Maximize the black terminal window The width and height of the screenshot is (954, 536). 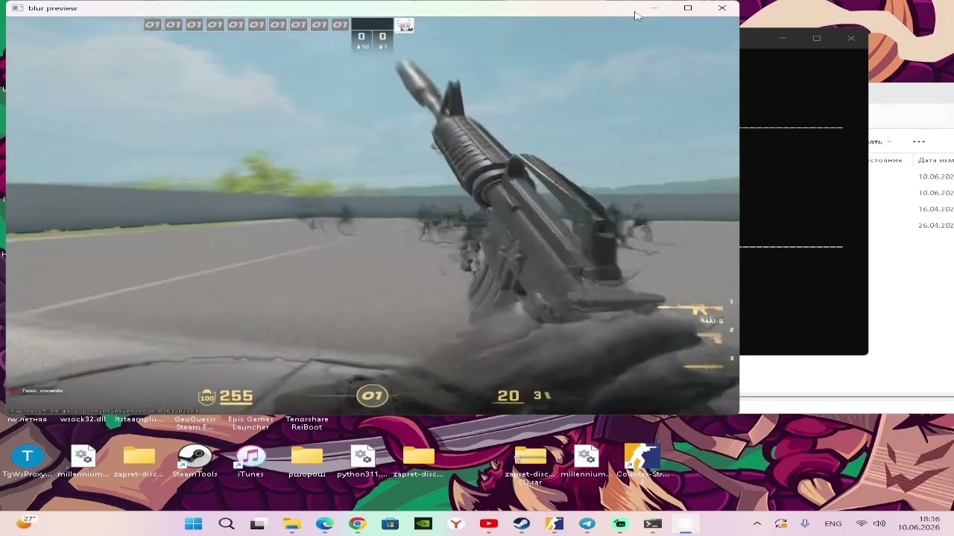pos(817,38)
